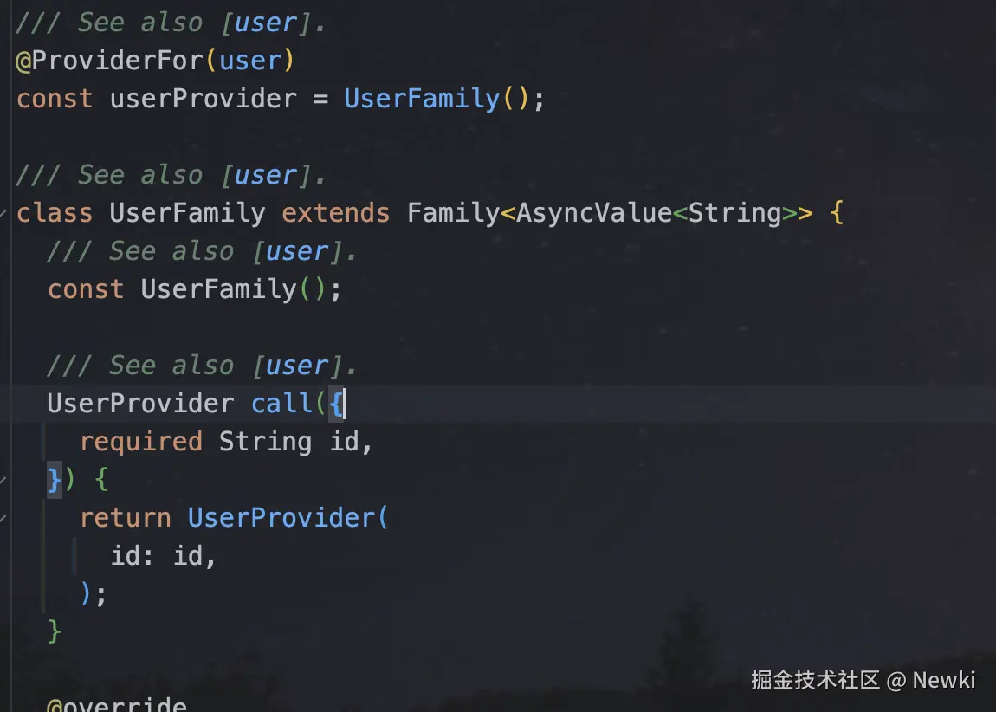Click the 'class' keyword
The height and width of the screenshot is (712, 996).
[54, 213]
